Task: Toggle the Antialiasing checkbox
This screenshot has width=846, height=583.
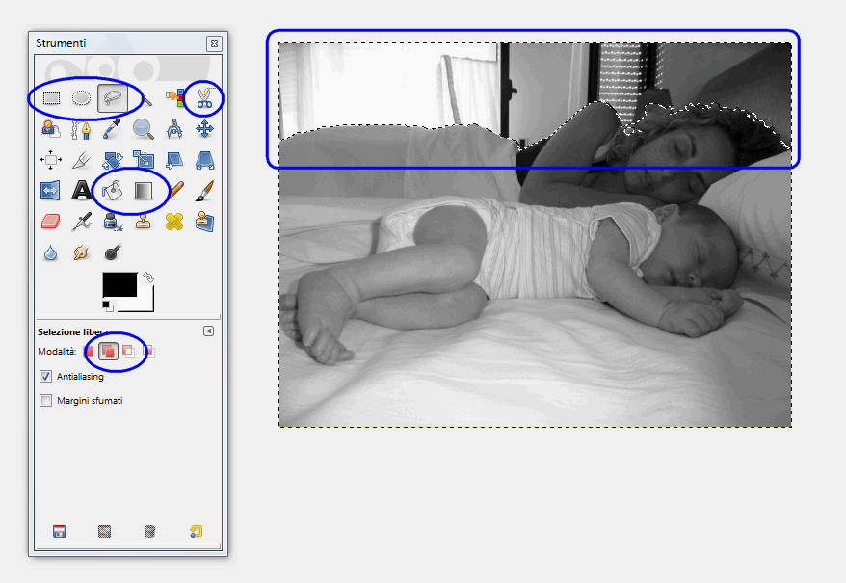Action: [45, 376]
